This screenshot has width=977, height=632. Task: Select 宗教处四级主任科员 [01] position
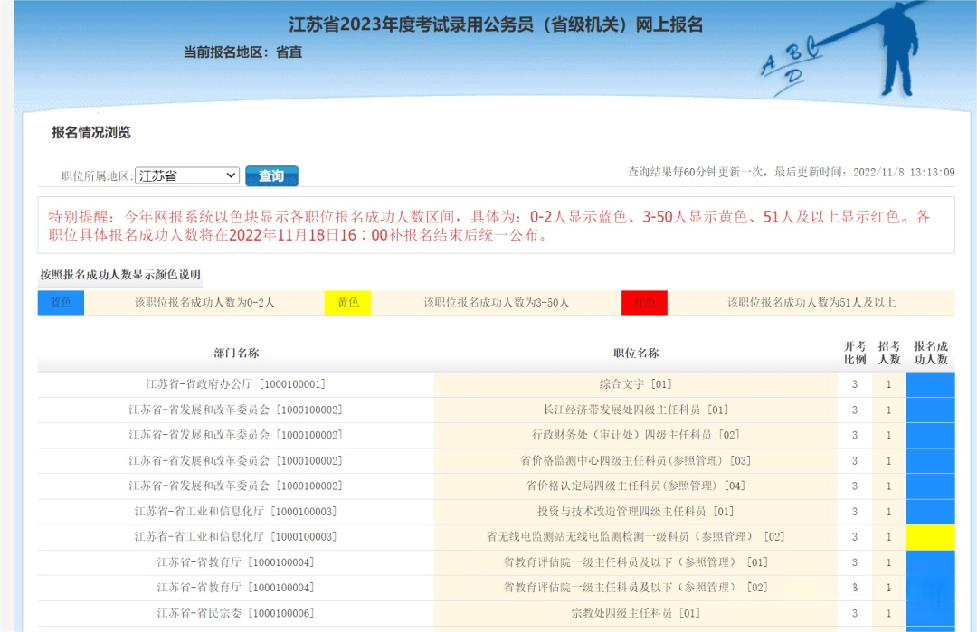(636, 613)
